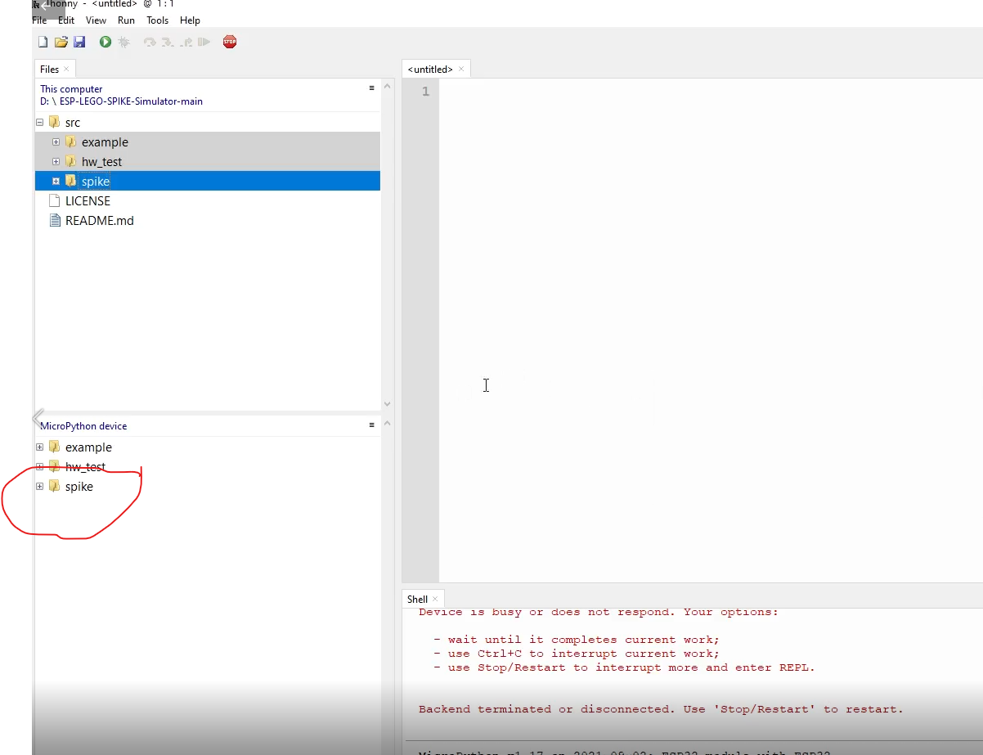Expand the local example folder under src
983x755 pixels.
56,142
